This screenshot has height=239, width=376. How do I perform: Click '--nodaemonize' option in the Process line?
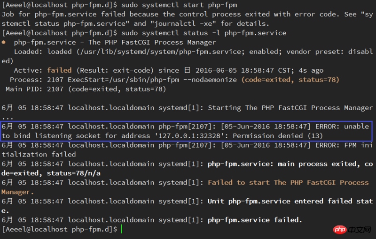coord(210,80)
